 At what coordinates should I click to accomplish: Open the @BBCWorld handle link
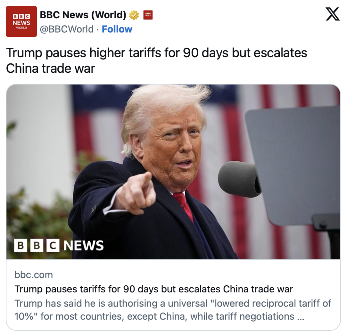pyautogui.click(x=67, y=29)
